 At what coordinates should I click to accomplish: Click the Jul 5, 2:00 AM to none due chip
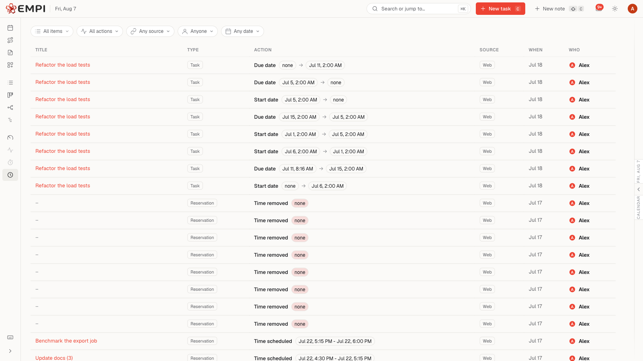tap(299, 83)
